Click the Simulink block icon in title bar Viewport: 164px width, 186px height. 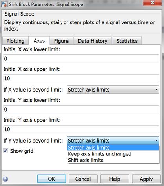tap(4, 4)
